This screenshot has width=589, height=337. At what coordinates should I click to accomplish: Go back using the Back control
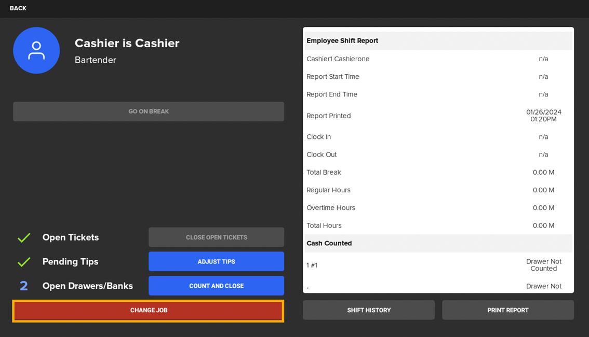tap(17, 8)
